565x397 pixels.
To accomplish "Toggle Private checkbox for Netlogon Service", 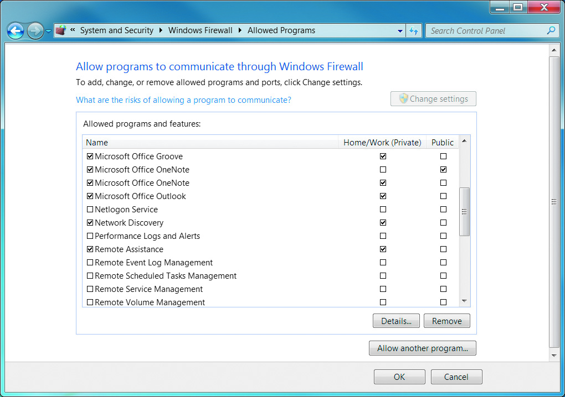I will click(383, 210).
